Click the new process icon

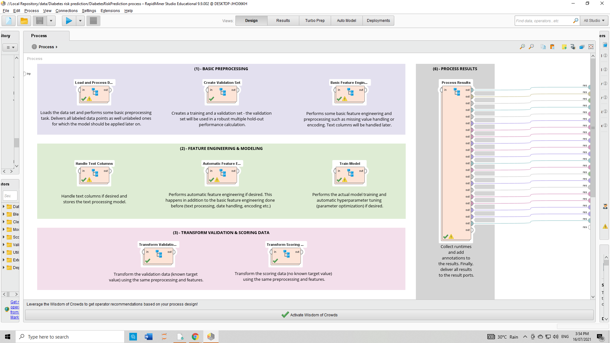(x=9, y=21)
